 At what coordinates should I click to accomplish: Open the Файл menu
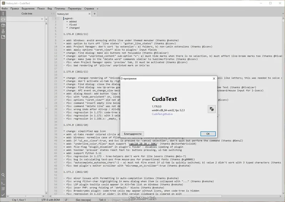pos(4,9)
